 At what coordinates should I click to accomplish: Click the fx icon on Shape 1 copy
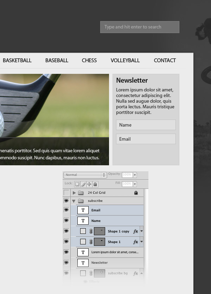(135, 231)
